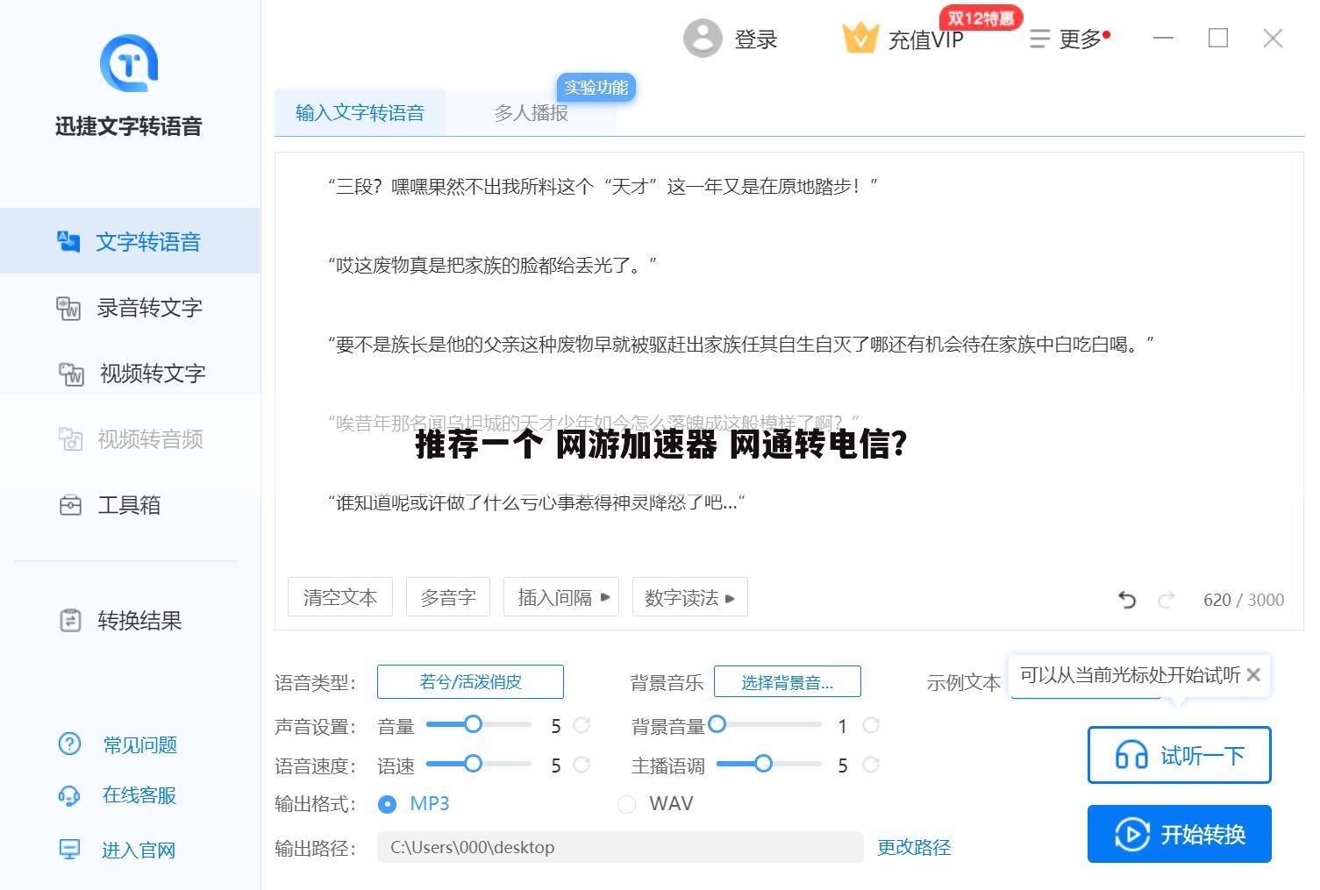Viewport: 1320px width, 890px height.
Task: Click the 示例文本 label
Action: pyautogui.click(x=964, y=682)
